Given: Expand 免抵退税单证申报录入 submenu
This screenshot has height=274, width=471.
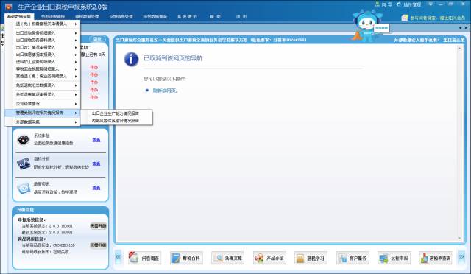Looking at the screenshot, I should (43, 94).
